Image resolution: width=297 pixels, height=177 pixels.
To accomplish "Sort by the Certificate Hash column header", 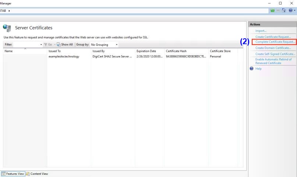I will 186,51.
